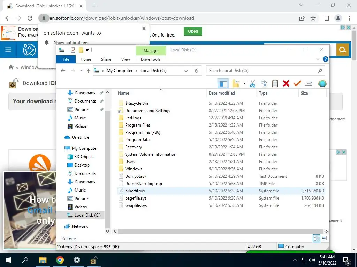Click the Refresh button next to address bar
Screen dimensions: 357x267
point(197,71)
